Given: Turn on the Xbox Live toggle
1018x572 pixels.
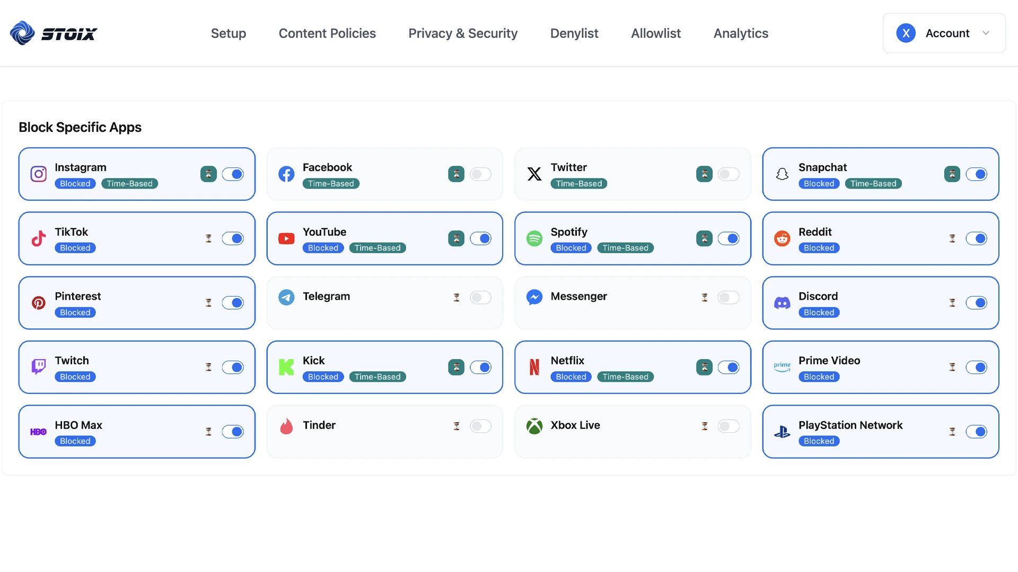Looking at the screenshot, I should pyautogui.click(x=729, y=426).
